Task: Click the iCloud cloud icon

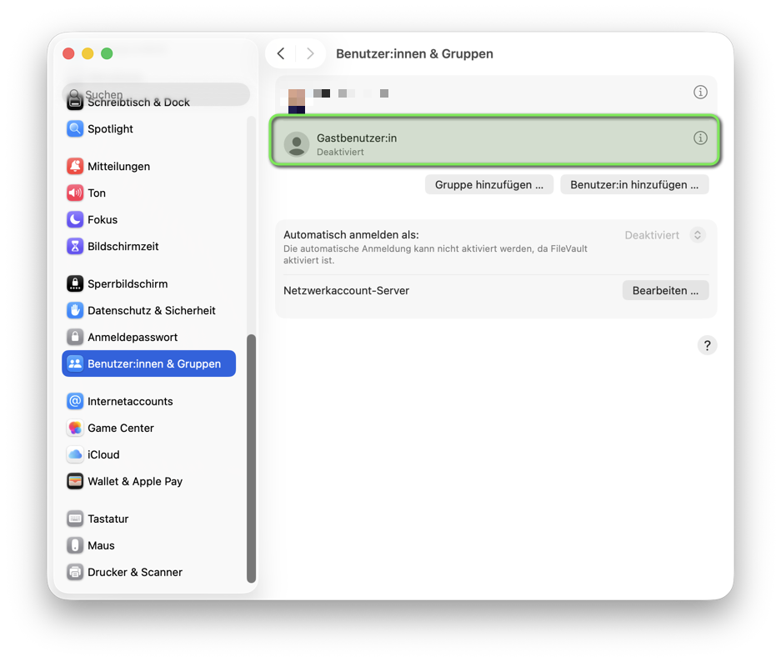Action: pos(75,455)
